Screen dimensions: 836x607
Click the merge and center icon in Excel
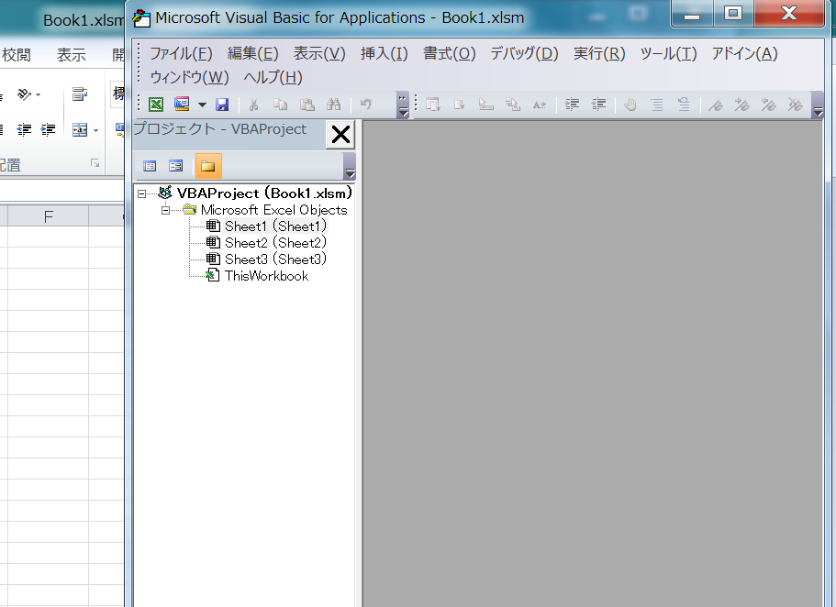[80, 130]
